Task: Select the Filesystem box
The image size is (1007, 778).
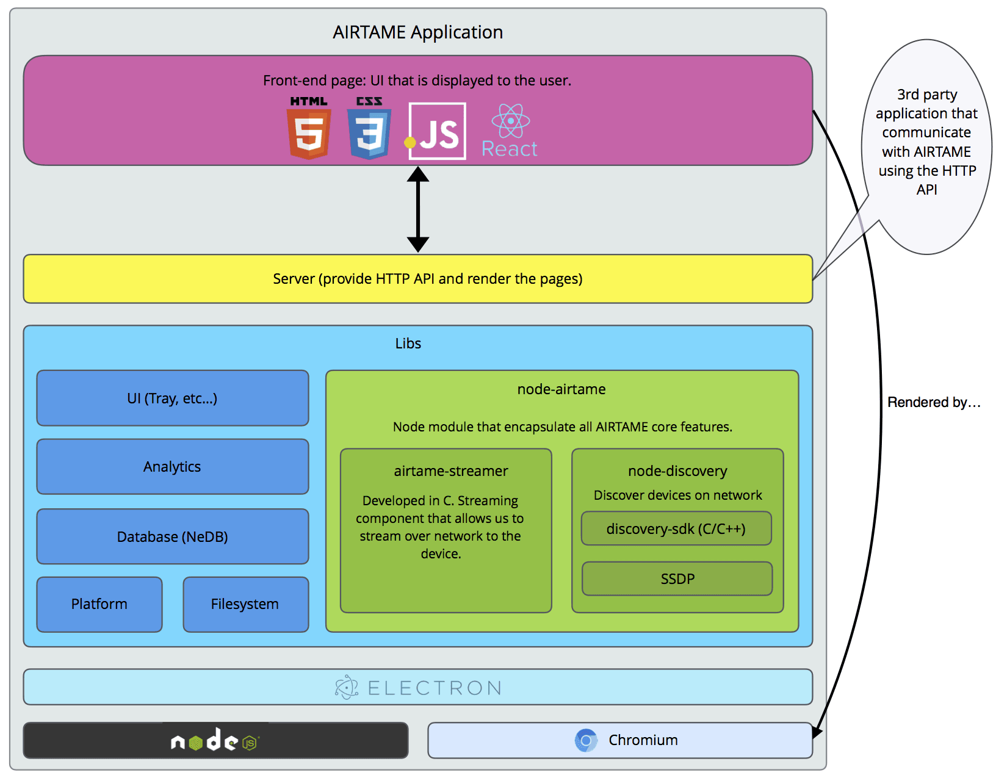Action: (x=246, y=604)
